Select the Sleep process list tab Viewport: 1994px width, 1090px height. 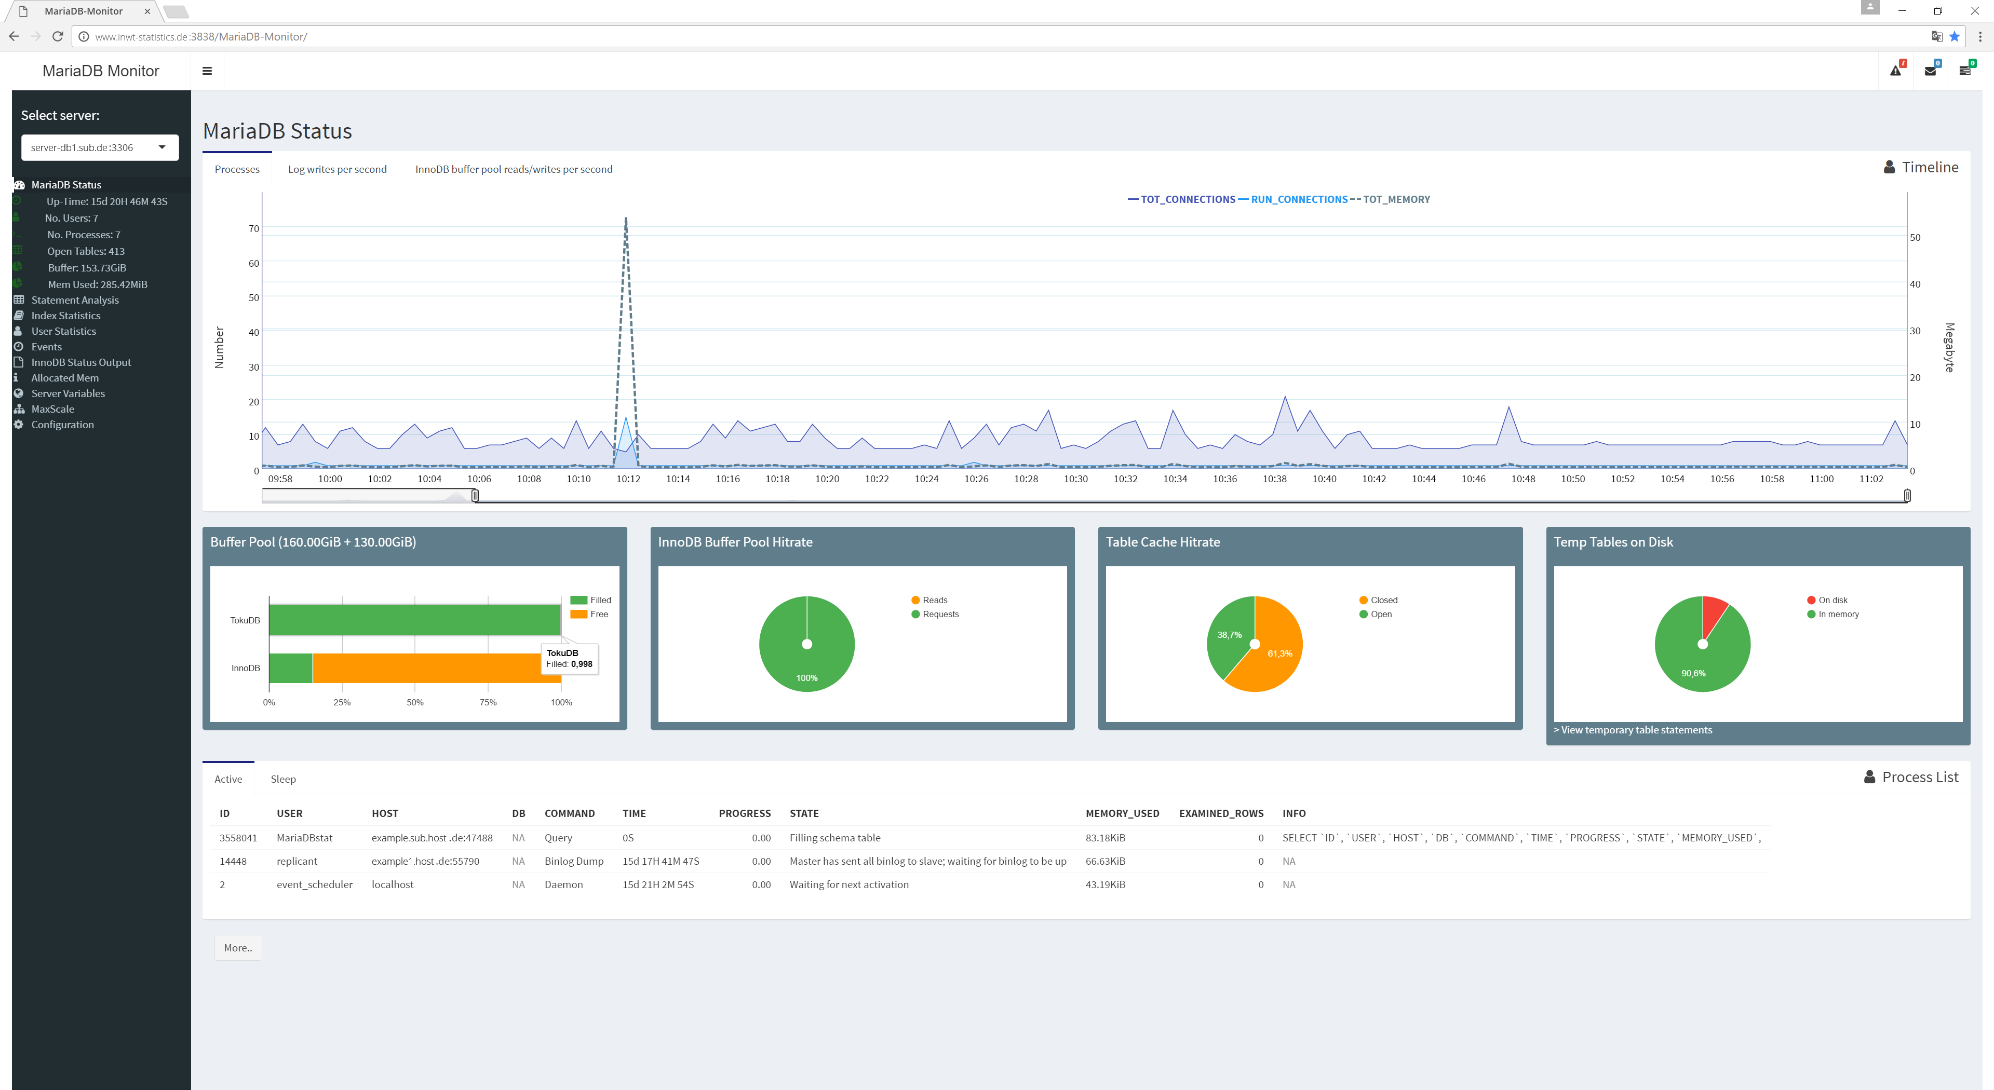(282, 778)
